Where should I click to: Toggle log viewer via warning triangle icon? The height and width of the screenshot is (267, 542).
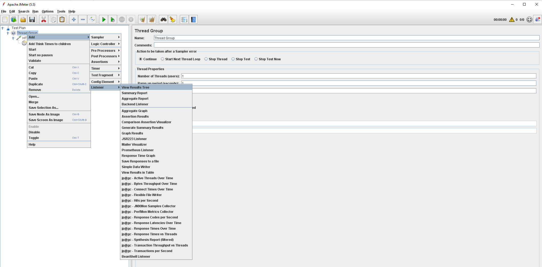point(512,19)
